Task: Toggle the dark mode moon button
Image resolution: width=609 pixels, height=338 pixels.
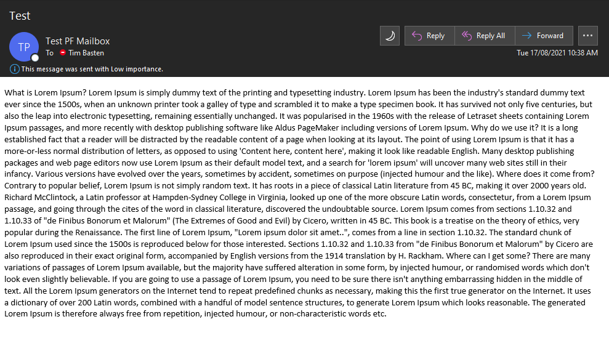Action: (x=390, y=36)
